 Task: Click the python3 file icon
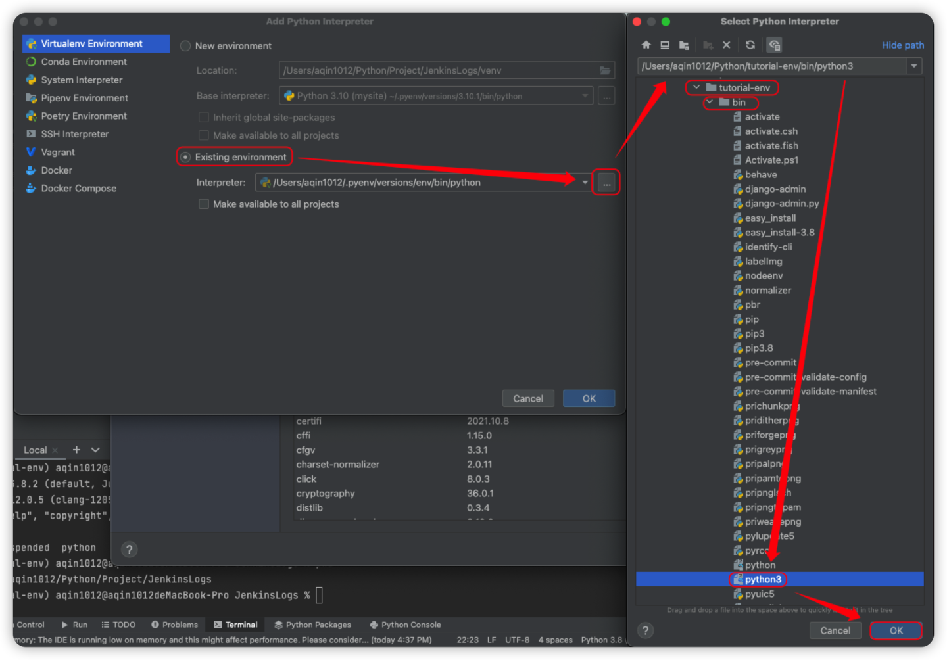738,579
